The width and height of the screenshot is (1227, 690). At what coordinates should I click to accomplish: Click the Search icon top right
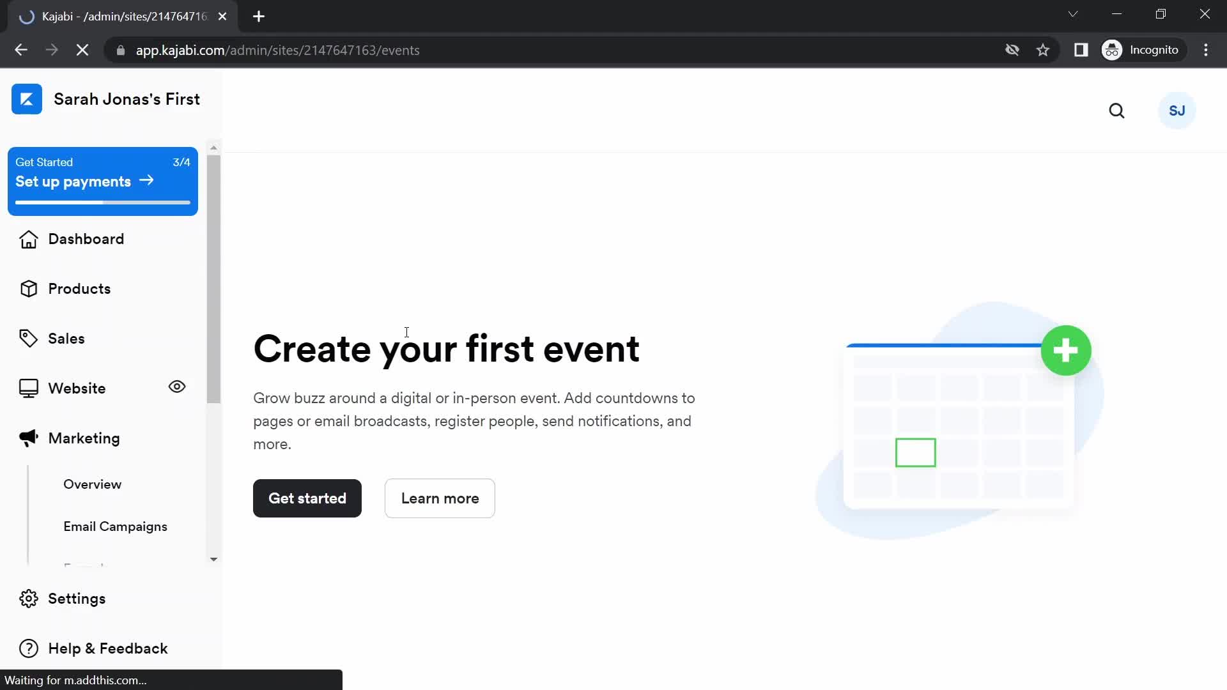[1118, 111]
